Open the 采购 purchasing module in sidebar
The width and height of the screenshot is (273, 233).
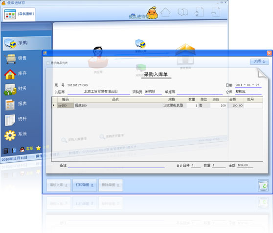tap(27, 43)
